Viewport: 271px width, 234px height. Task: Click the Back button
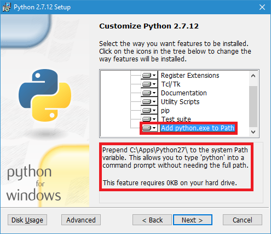click(x=152, y=220)
